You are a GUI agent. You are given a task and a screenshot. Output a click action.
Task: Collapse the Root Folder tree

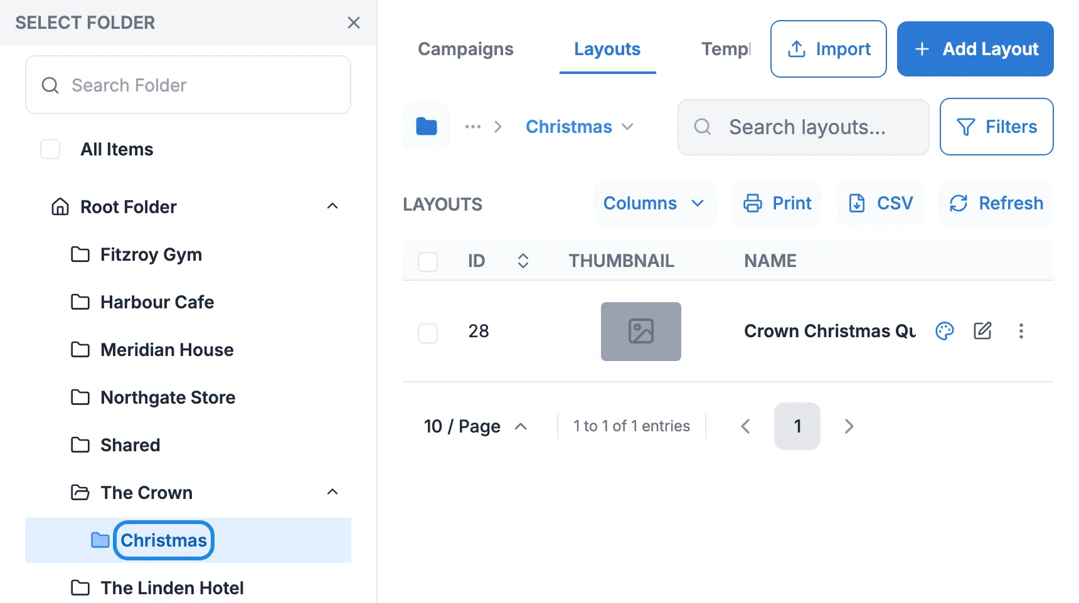332,206
